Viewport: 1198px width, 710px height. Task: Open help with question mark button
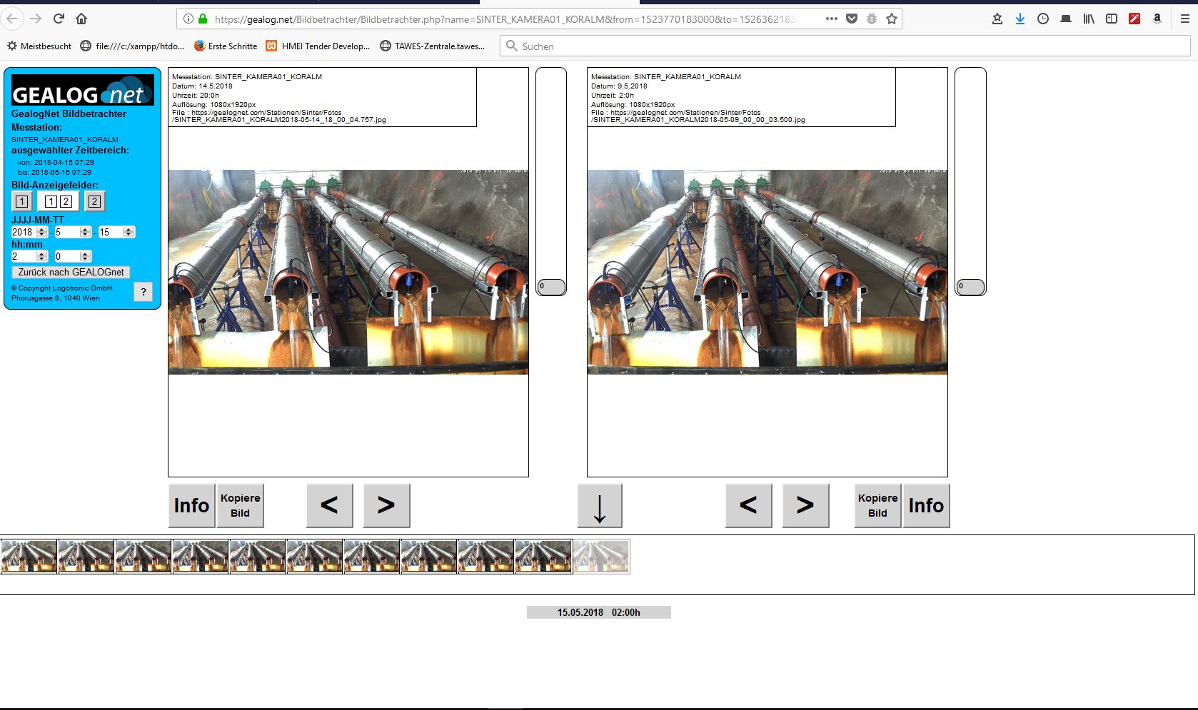144,291
